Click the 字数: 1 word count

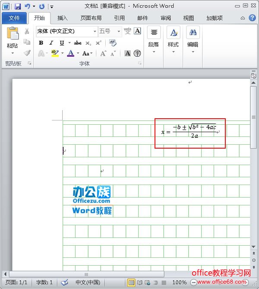click(x=44, y=282)
